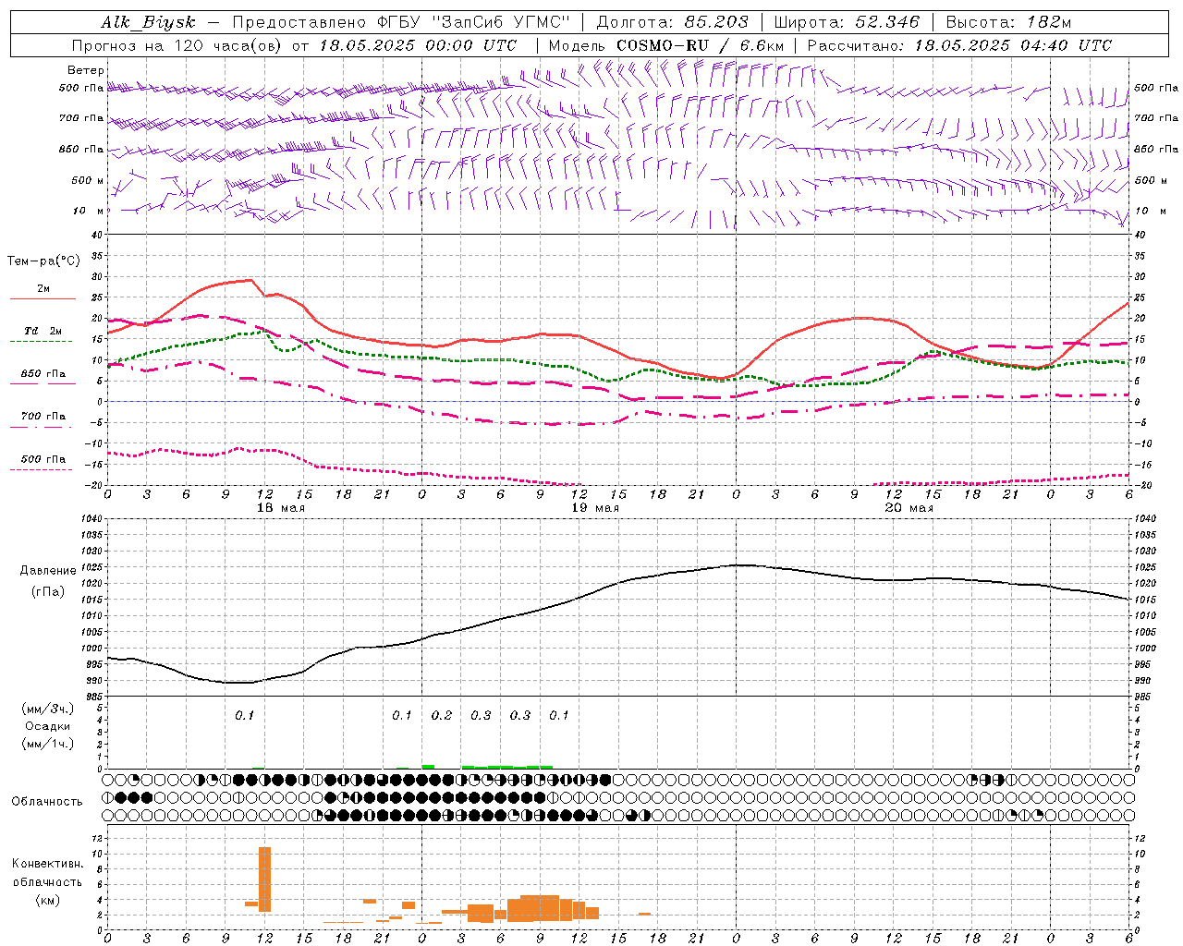
Task: Select the text 'Предоставлено ФГБУ "ЗапСиб УГМС"'
Action: click(401, 22)
